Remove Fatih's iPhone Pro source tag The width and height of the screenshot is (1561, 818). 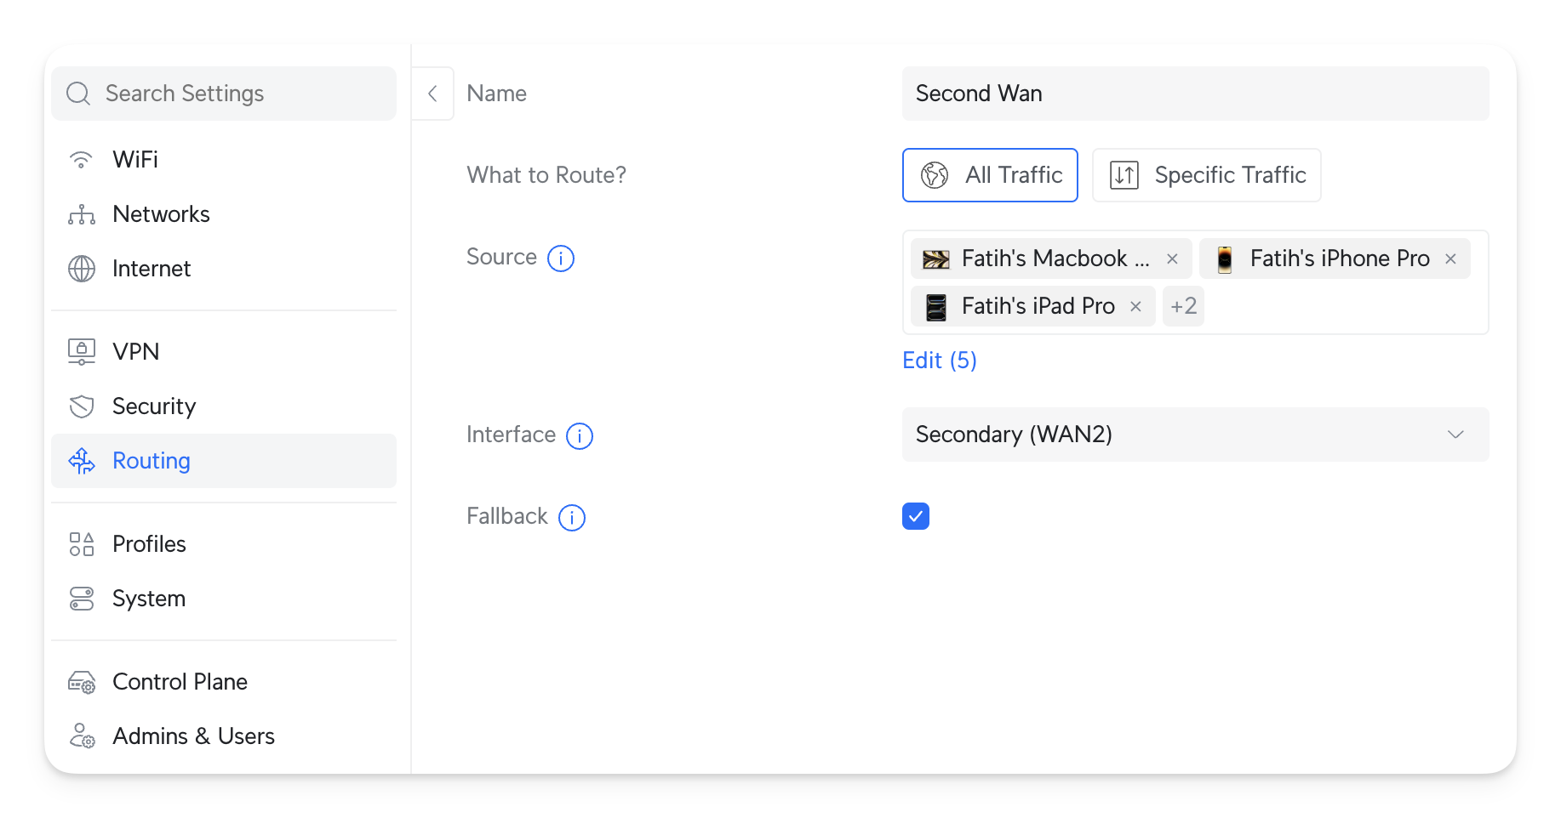pos(1450,259)
